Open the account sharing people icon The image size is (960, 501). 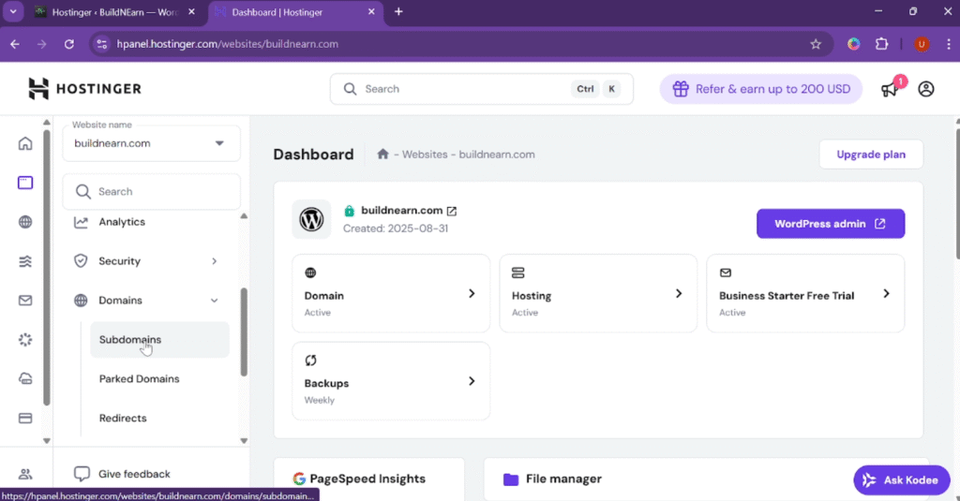tap(25, 474)
